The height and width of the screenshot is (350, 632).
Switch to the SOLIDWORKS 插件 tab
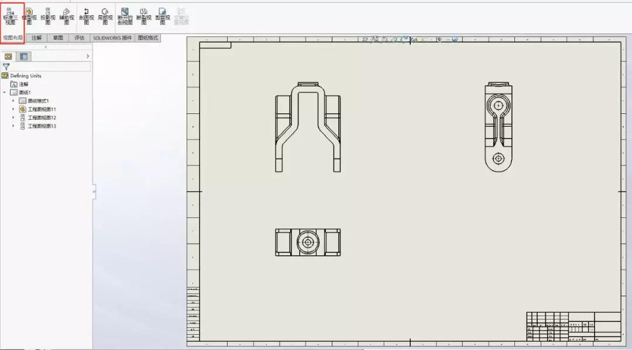point(112,38)
